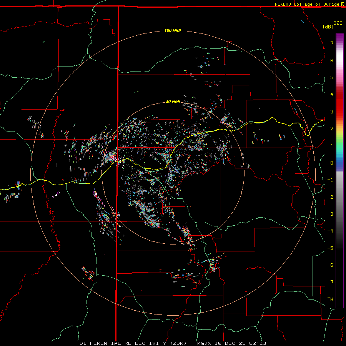Viewport: 346px width, 346px height.
Task: Click the 1 value on color scale
Action: tap(332, 146)
